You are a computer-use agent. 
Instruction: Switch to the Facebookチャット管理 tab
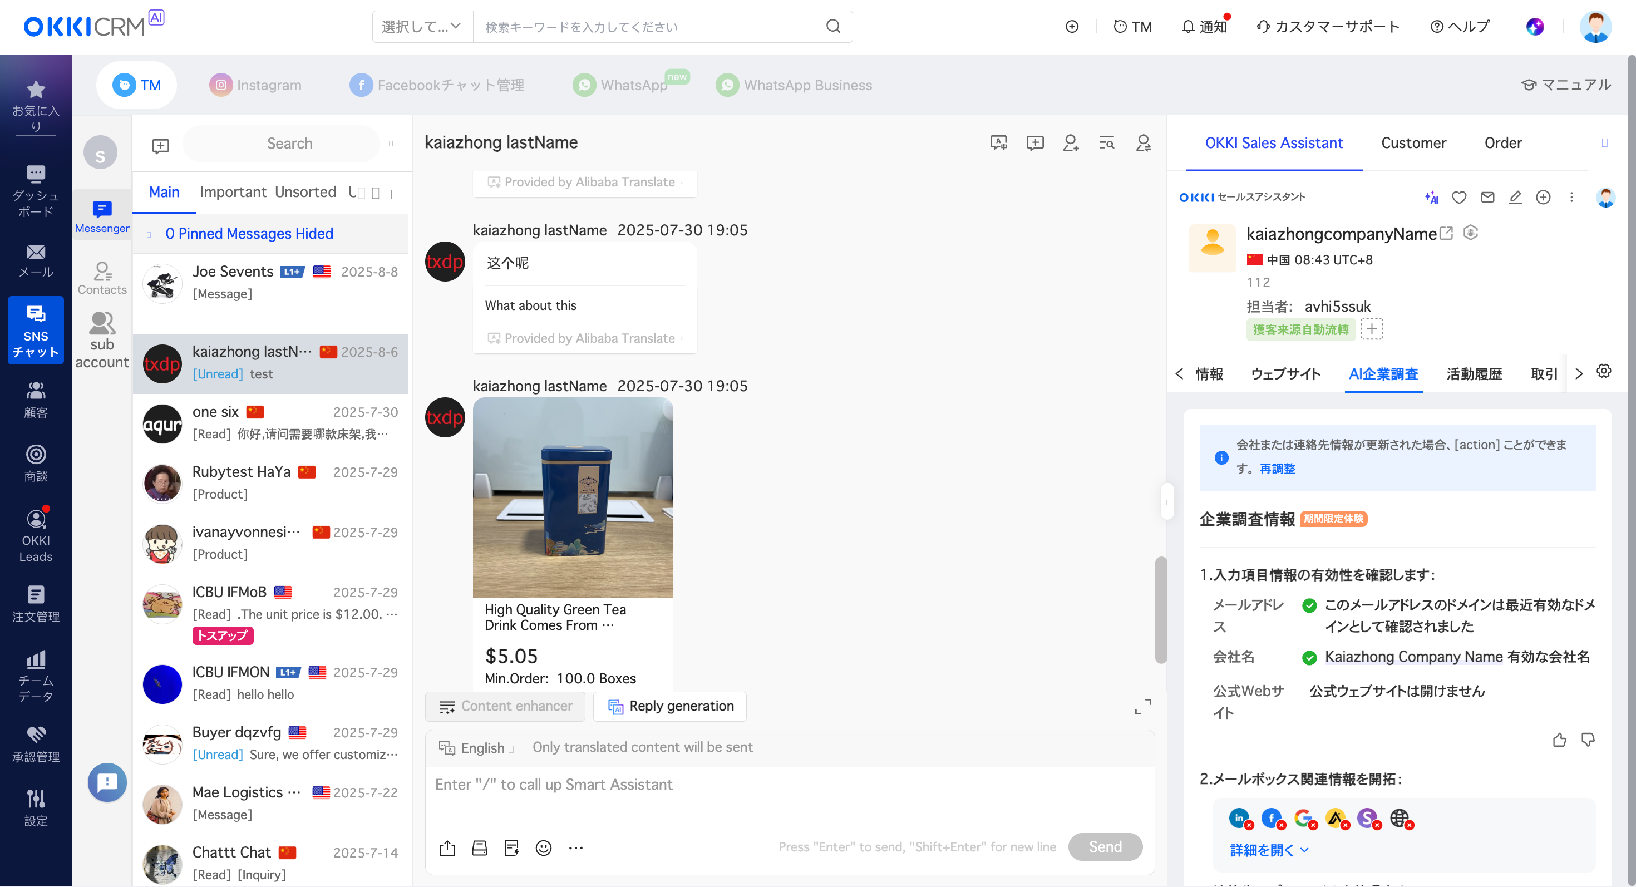[437, 85]
